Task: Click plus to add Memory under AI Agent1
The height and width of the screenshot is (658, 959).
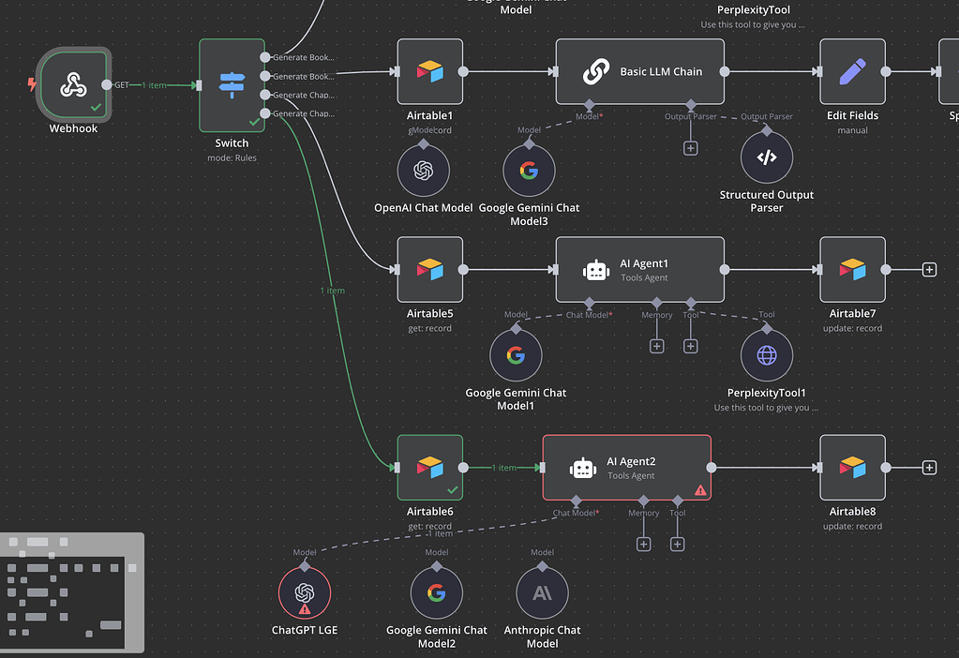Action: 656,345
